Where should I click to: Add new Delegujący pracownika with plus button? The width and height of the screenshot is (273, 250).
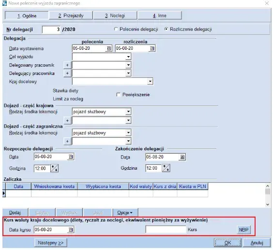[67, 74]
